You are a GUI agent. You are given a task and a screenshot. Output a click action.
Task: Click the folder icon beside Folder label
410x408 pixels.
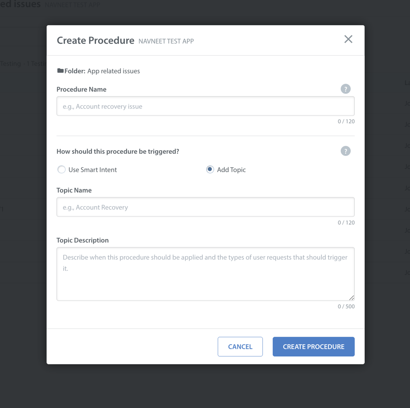pos(60,71)
